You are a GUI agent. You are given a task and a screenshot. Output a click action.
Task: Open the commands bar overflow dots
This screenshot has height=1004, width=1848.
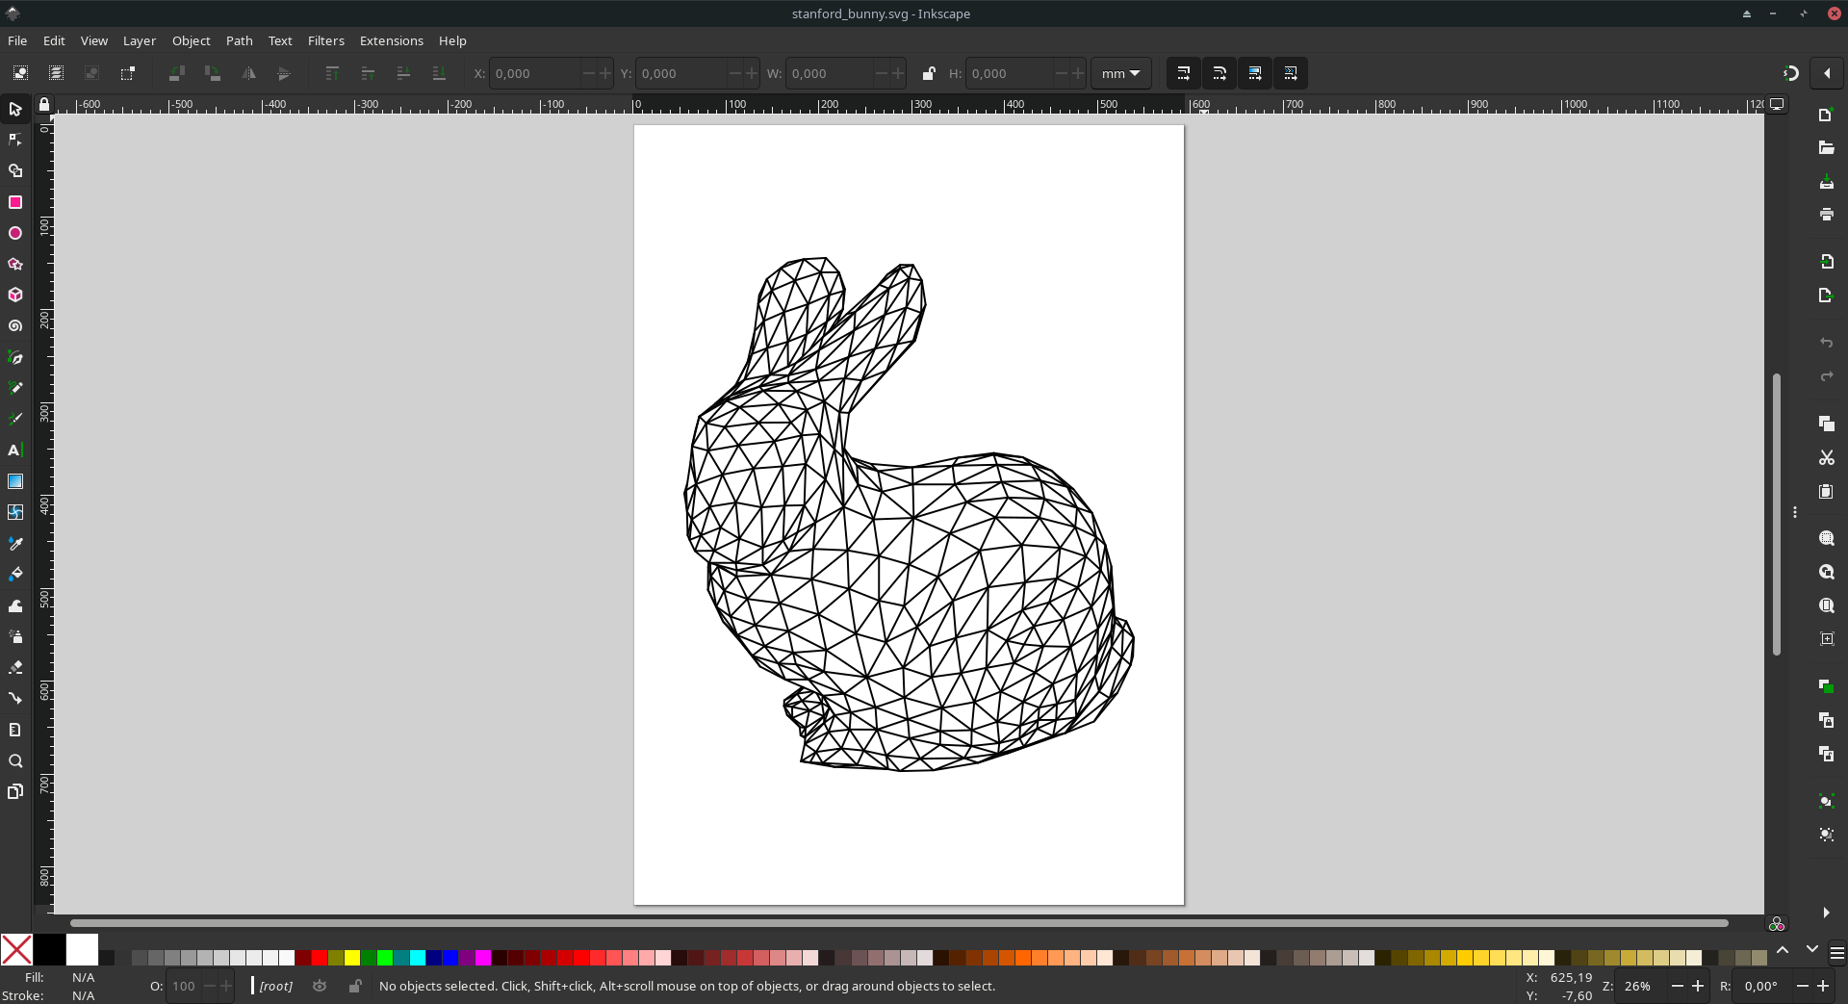(x=1795, y=512)
